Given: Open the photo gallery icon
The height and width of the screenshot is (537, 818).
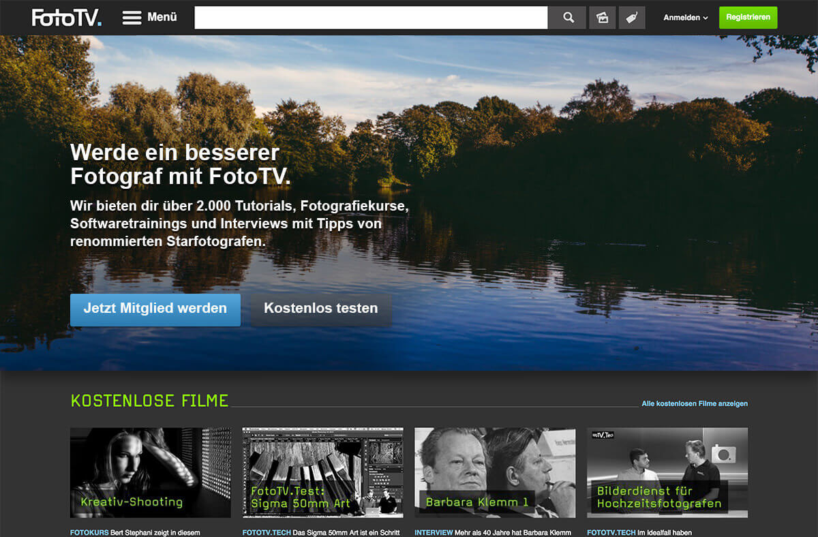Looking at the screenshot, I should (x=602, y=17).
